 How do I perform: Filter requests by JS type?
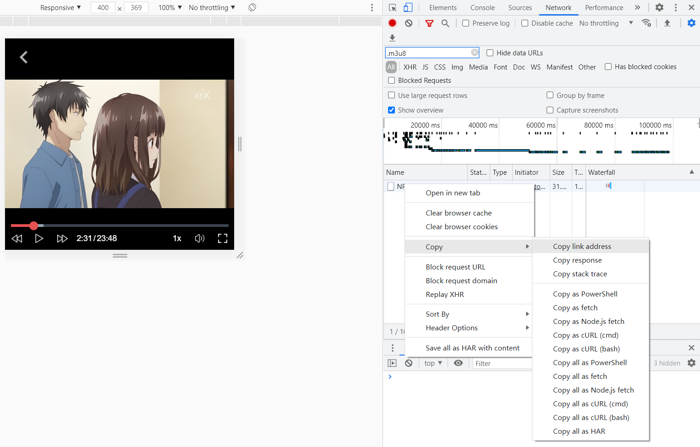[425, 67]
